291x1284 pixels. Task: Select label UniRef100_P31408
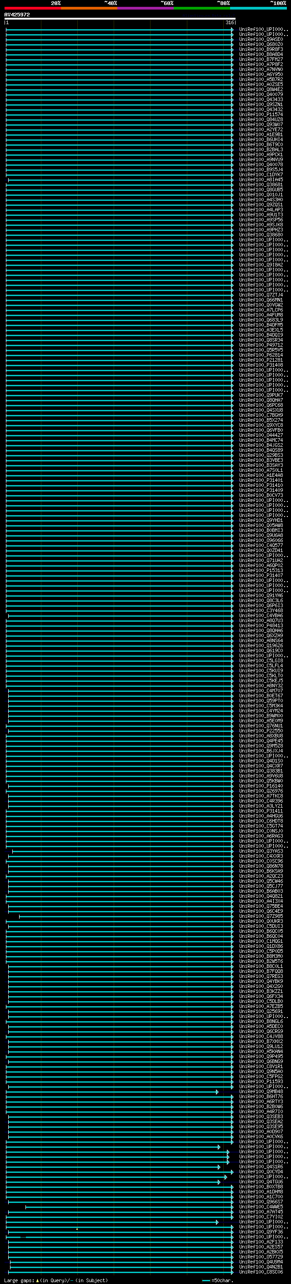(261, 365)
